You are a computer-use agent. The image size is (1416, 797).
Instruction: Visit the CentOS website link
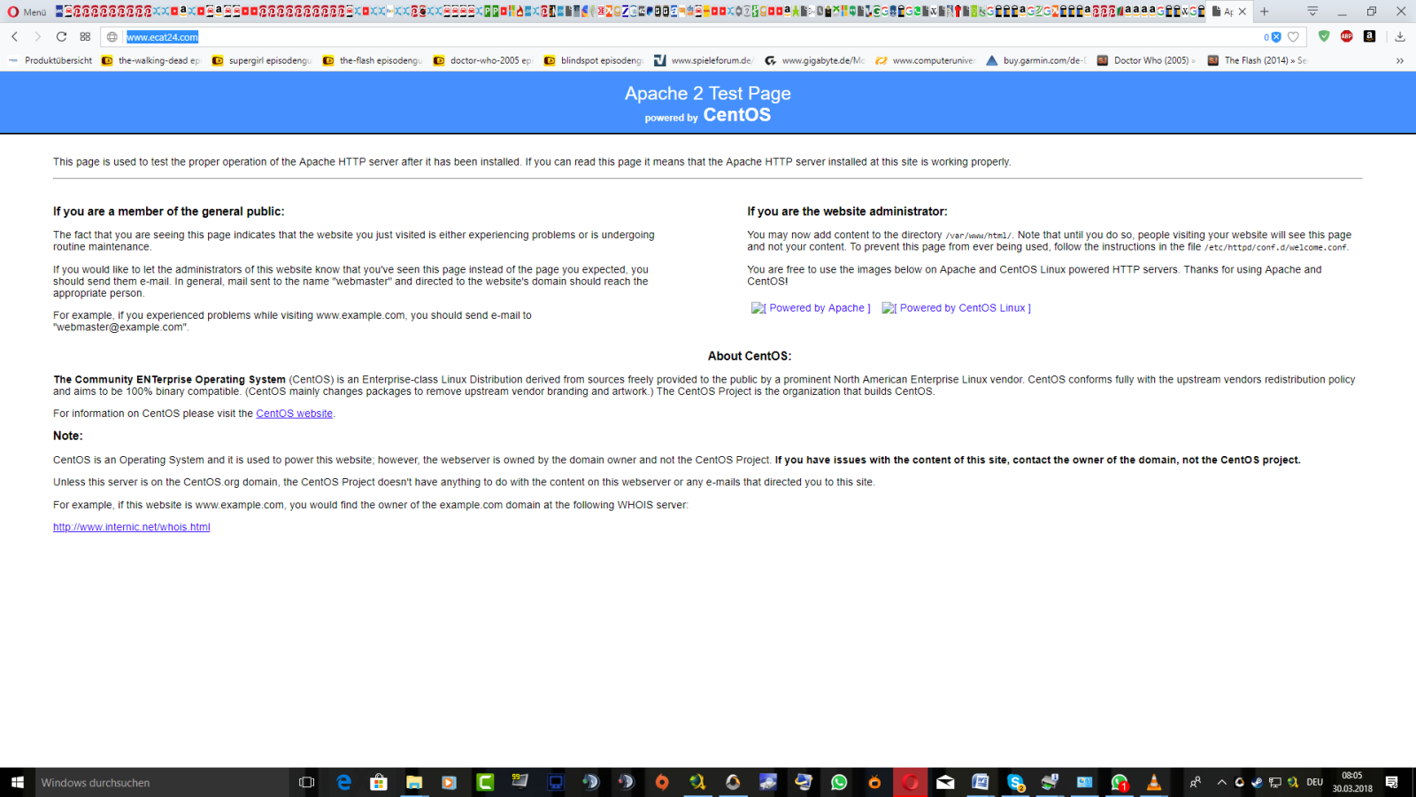pyautogui.click(x=295, y=414)
